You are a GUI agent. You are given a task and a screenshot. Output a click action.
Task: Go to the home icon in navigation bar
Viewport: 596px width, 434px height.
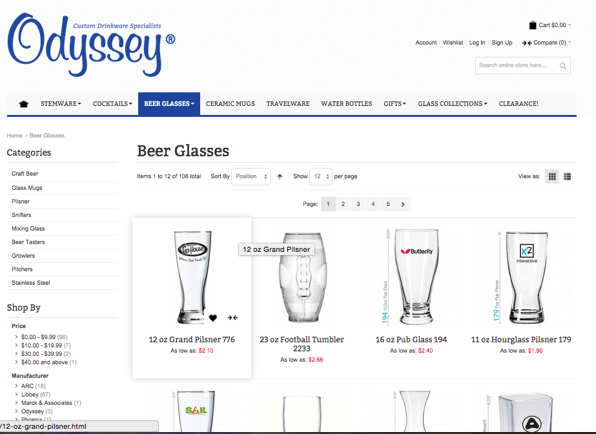click(23, 104)
